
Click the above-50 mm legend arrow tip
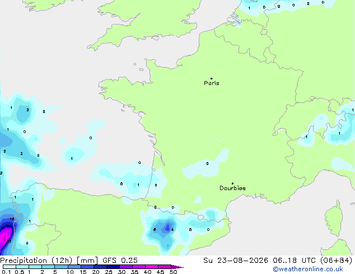(x=177, y=267)
